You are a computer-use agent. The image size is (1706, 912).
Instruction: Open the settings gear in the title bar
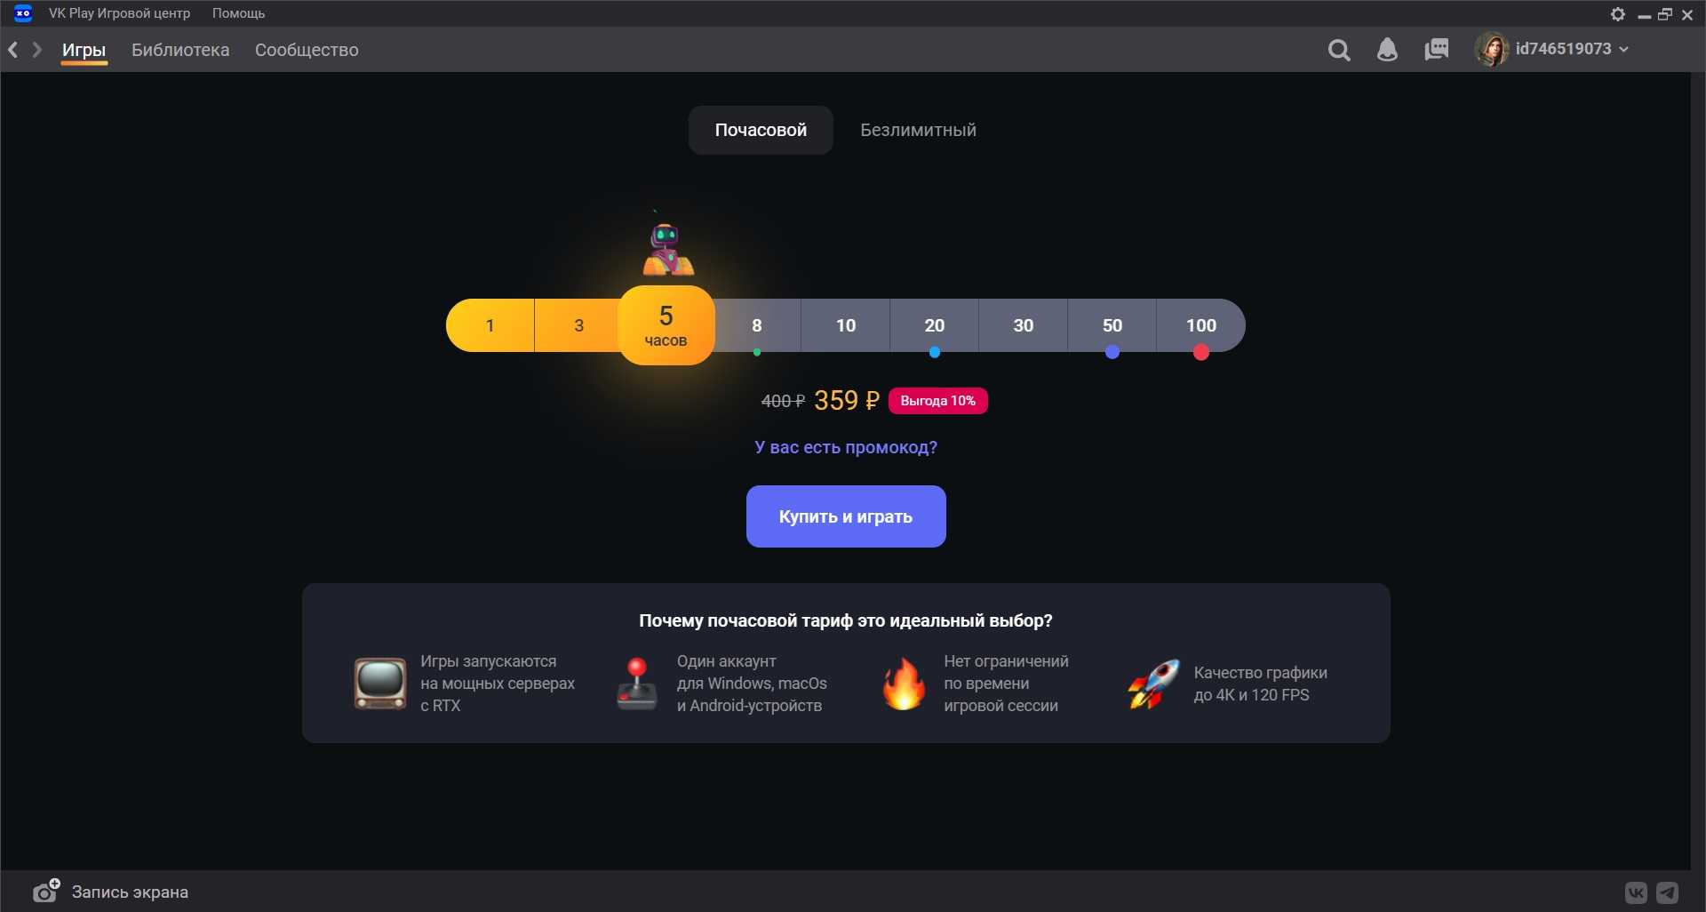pyautogui.click(x=1618, y=14)
